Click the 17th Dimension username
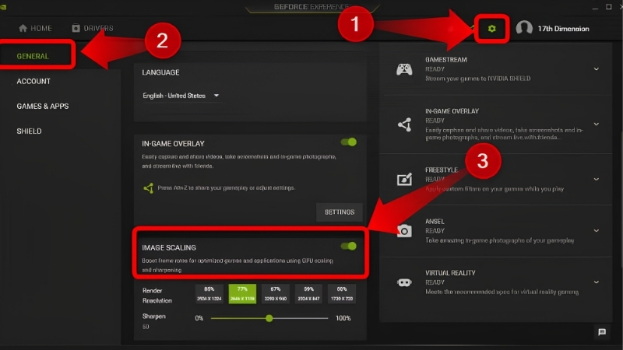Screen dimensions: 623x350 (x=563, y=29)
